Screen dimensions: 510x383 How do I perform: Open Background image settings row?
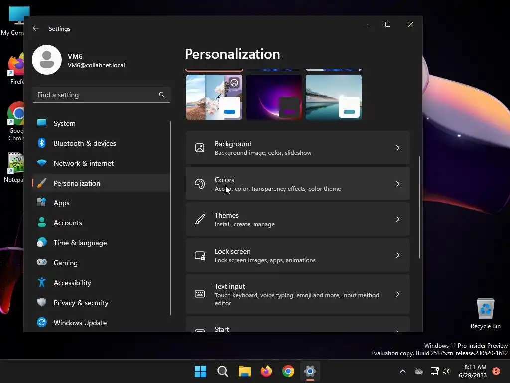(298, 148)
